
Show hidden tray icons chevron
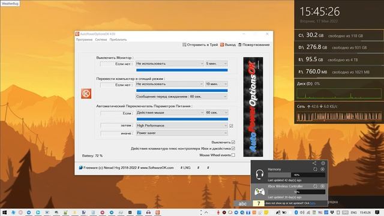click(206, 212)
